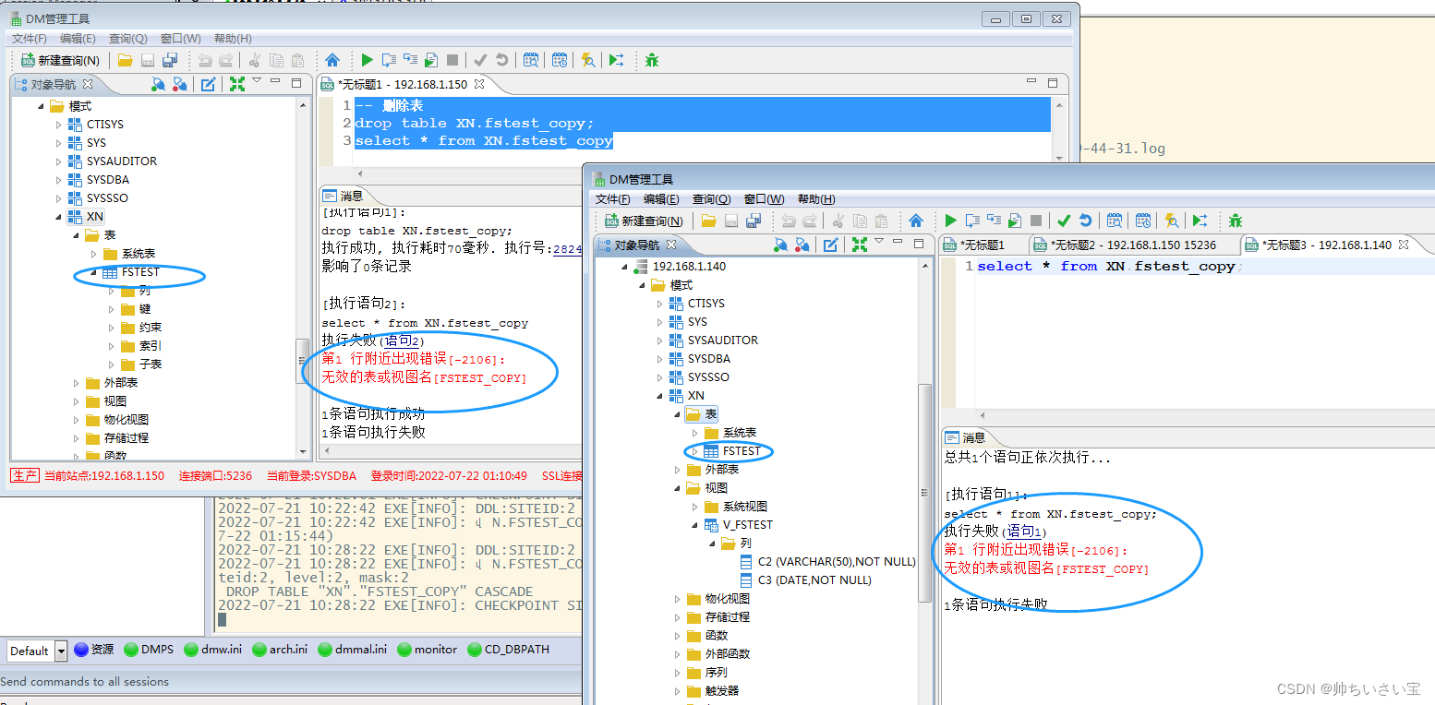Select column C2 (VARCHAR(50),NOT NULL)
This screenshot has width=1435, height=705.
[x=827, y=562]
